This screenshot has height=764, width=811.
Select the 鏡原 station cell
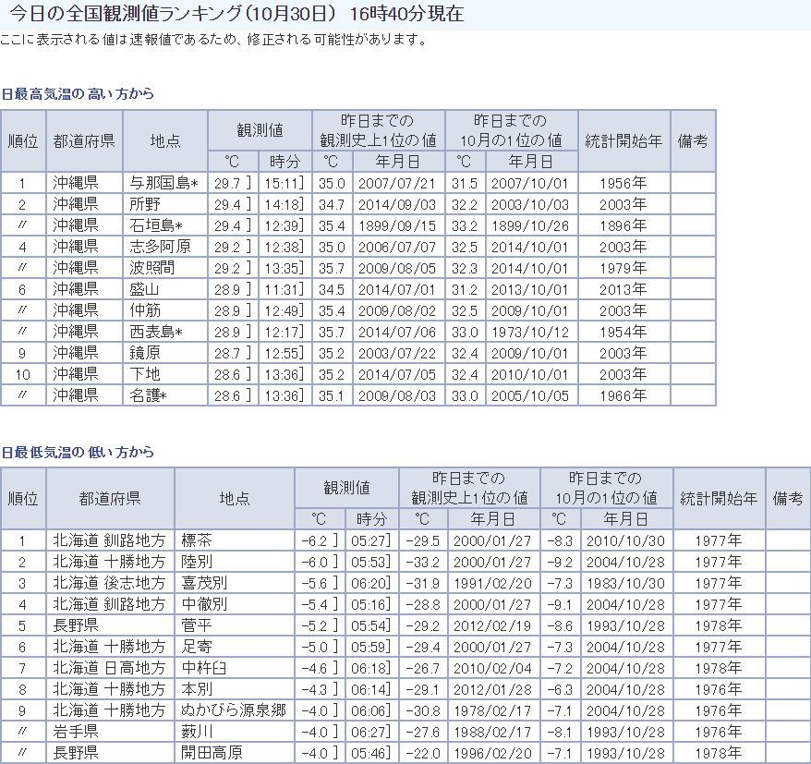[x=165, y=353]
